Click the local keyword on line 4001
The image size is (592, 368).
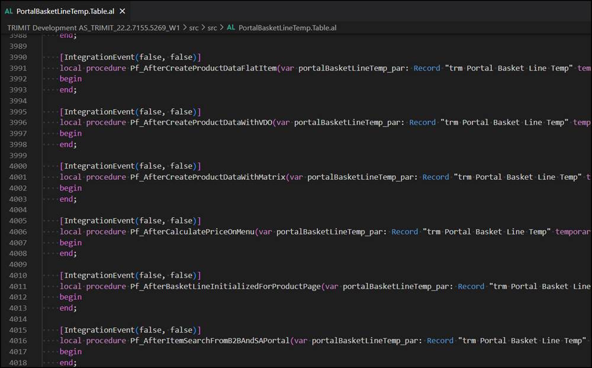(70, 176)
